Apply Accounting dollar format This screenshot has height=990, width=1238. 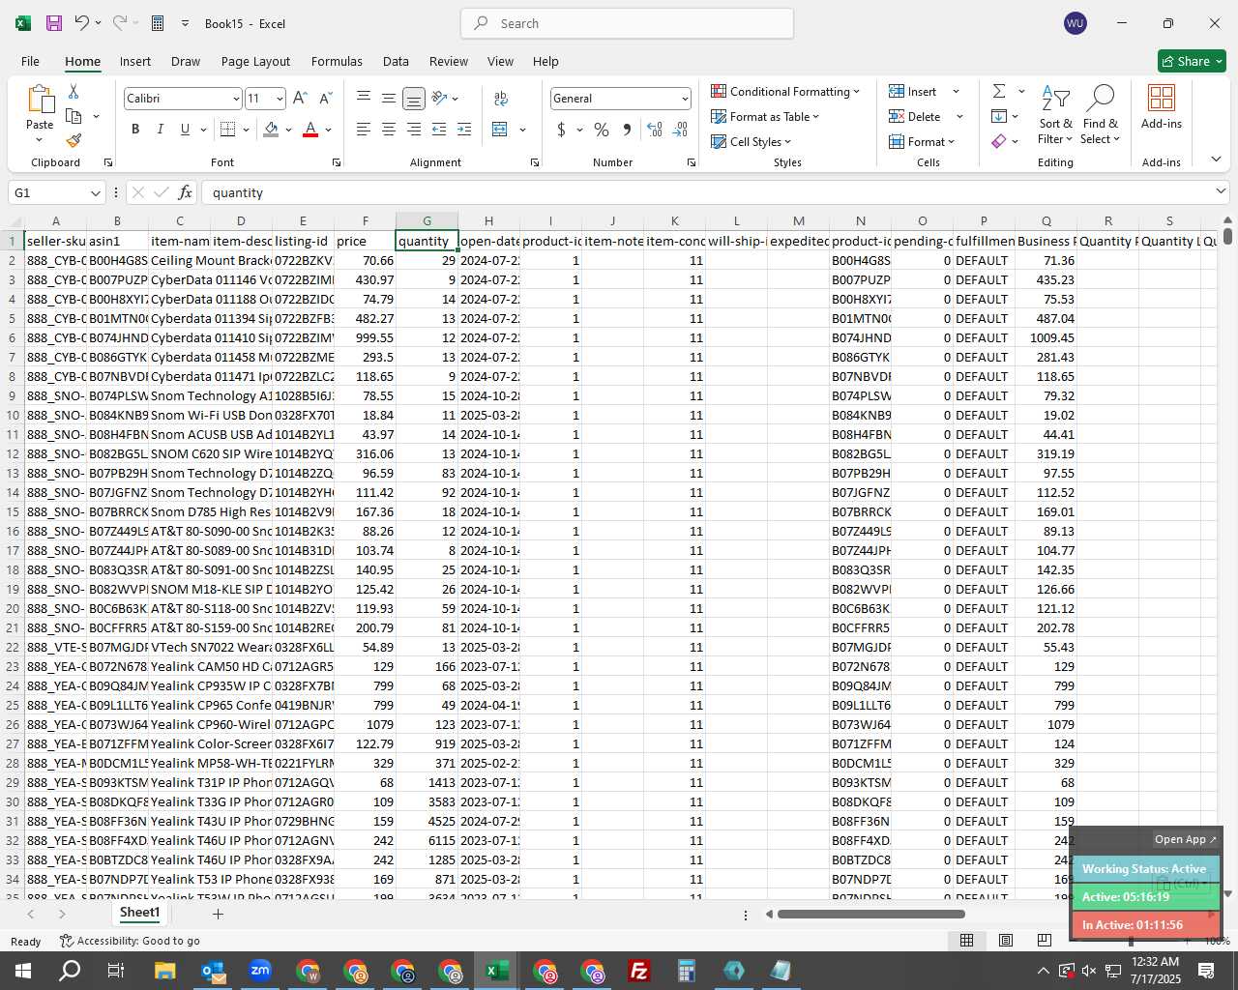pos(562,129)
